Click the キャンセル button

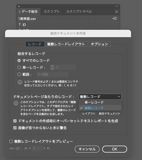[87, 149]
